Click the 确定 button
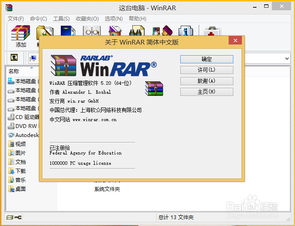Image resolution: width=295 pixels, height=226 pixels. pyautogui.click(x=206, y=59)
